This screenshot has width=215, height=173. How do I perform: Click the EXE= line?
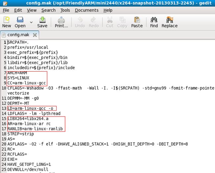12,159
